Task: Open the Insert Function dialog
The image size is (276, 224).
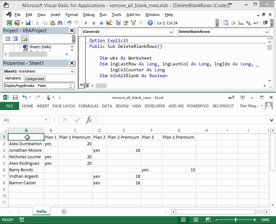Action: tap(89, 120)
